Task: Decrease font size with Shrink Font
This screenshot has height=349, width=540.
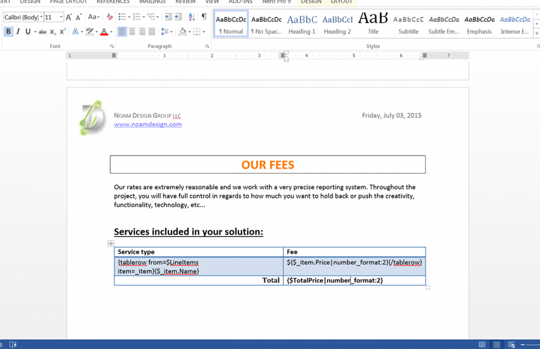Action: click(78, 17)
